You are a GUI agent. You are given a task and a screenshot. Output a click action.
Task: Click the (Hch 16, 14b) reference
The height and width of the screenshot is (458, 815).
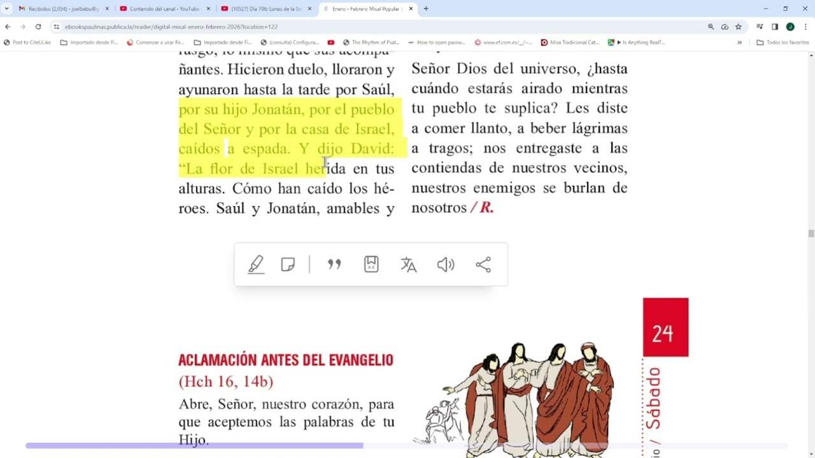tap(226, 381)
